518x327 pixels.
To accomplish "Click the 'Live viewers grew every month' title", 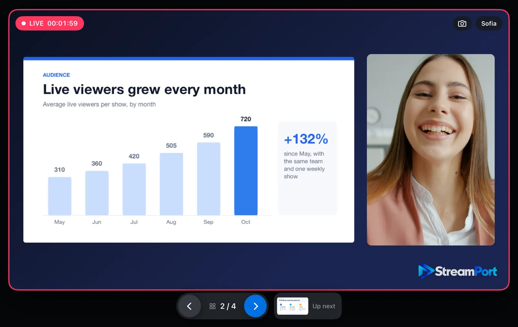I will [144, 90].
